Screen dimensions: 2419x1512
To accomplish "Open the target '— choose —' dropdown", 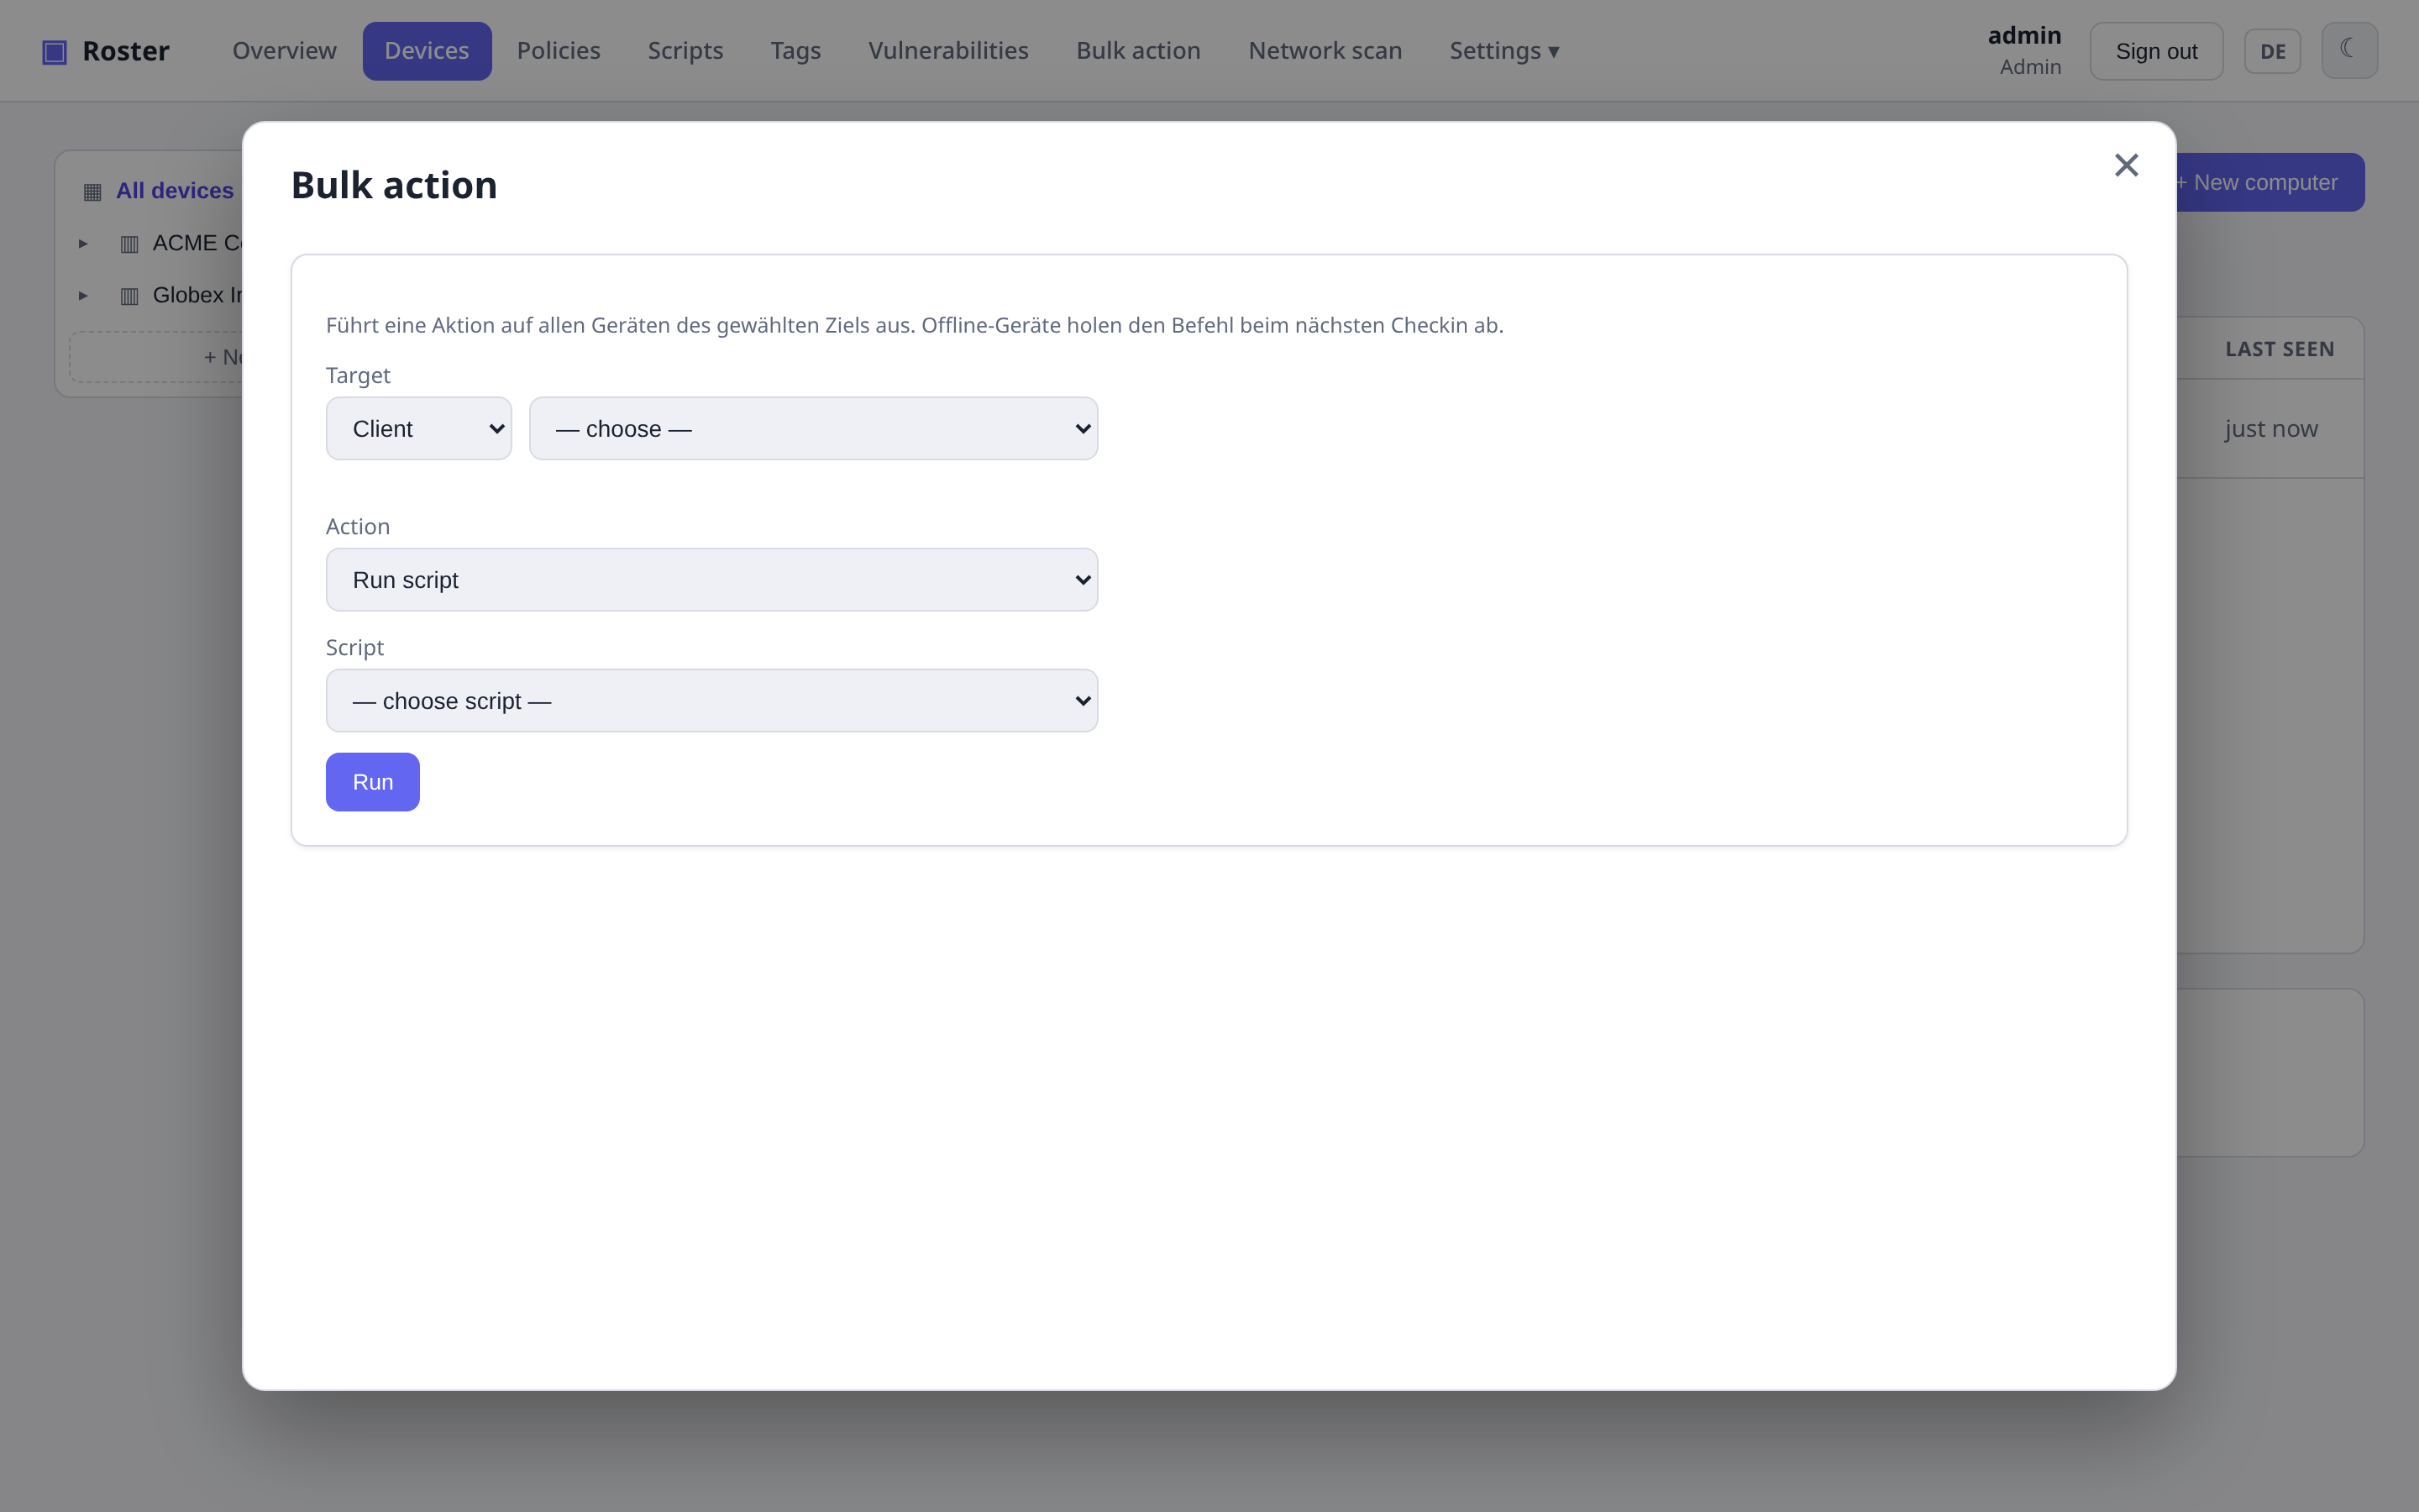I will coord(813,428).
